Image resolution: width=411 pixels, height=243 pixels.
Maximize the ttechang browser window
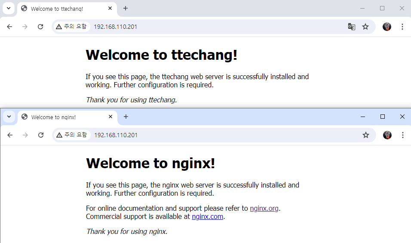[382, 9]
